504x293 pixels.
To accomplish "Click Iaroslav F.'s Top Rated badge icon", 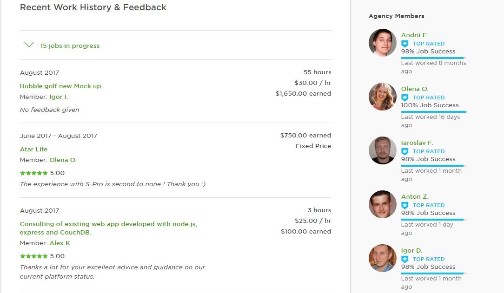I will pyautogui.click(x=405, y=151).
